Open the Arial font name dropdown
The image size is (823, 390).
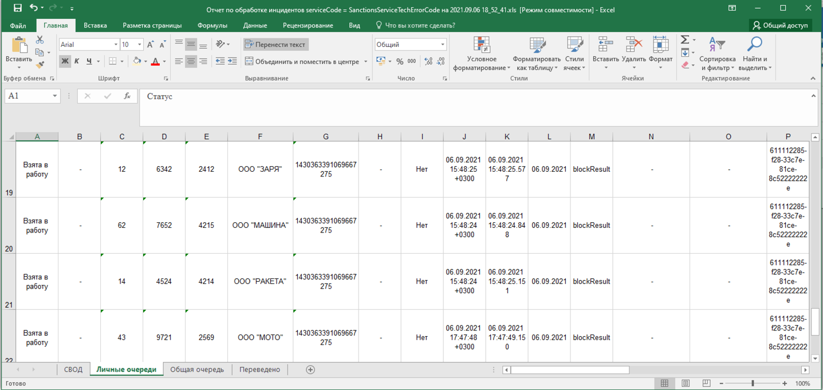coord(116,45)
